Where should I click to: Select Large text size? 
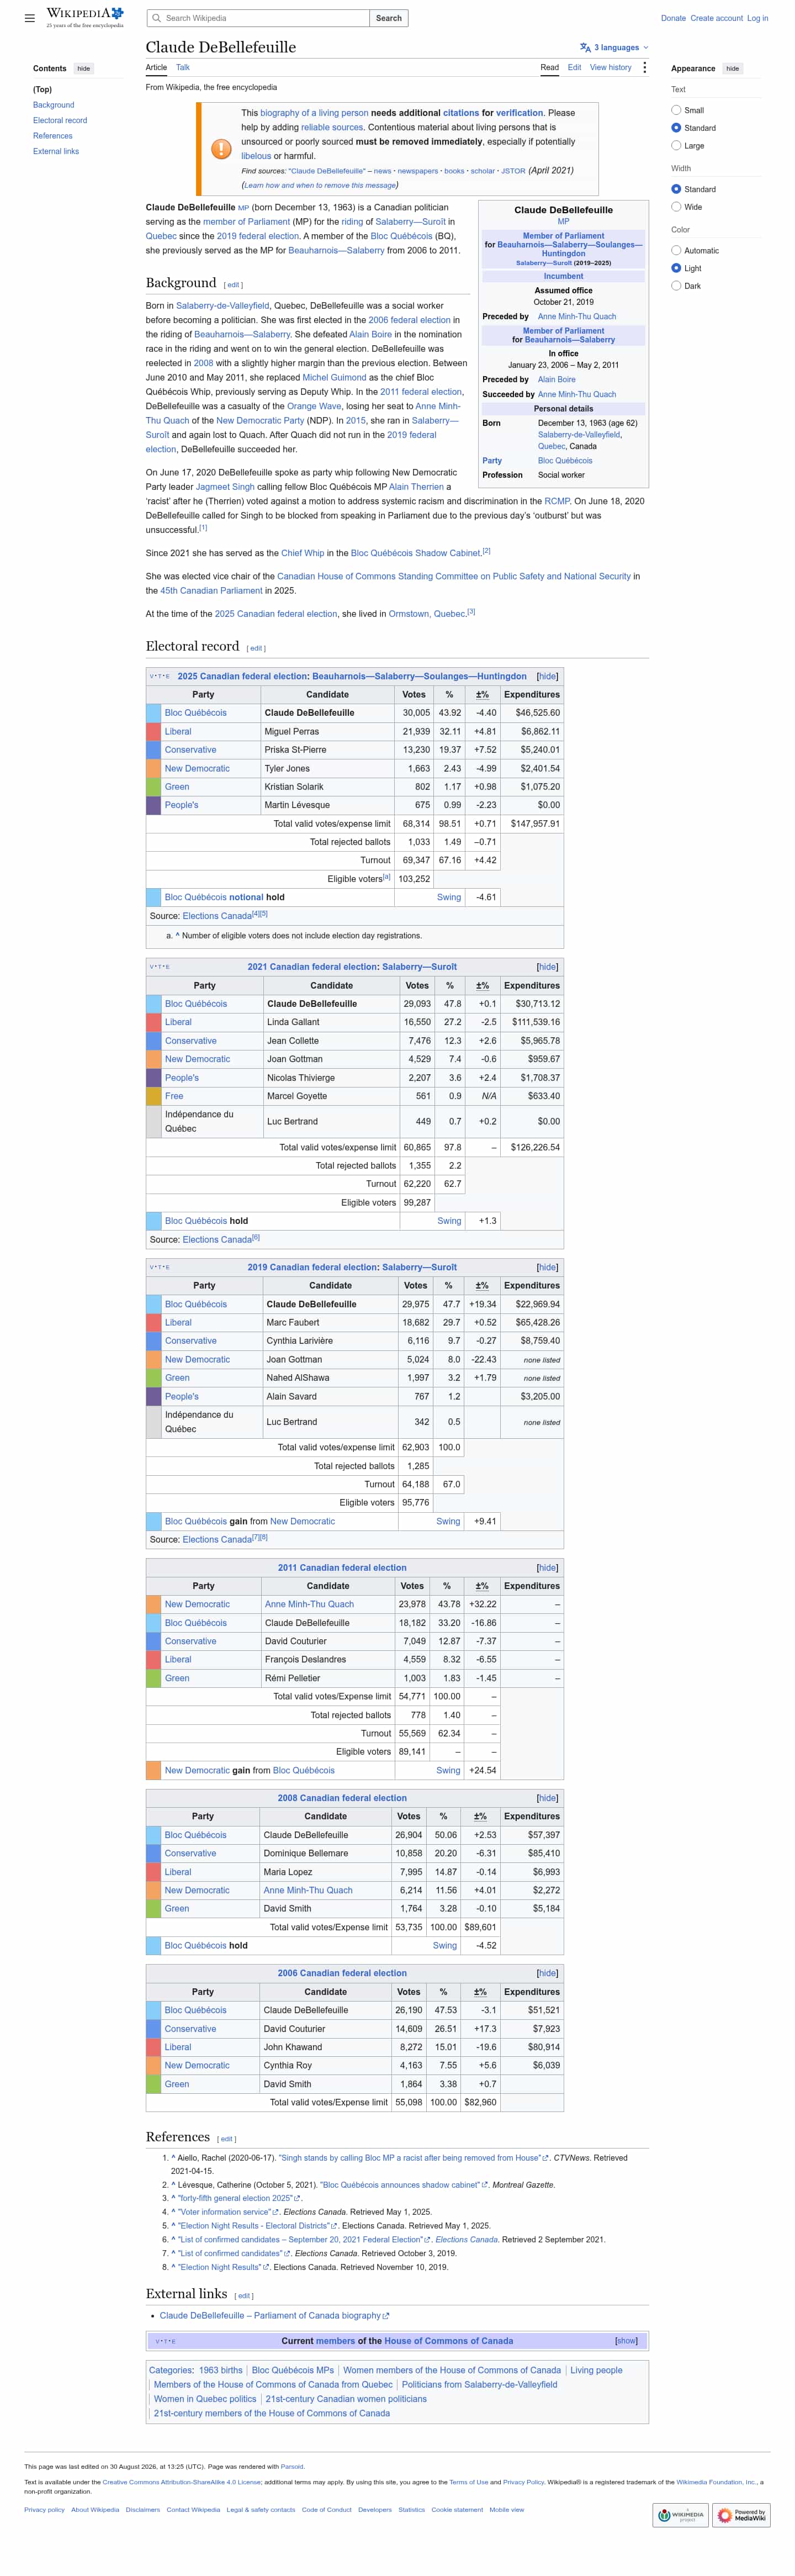676,146
